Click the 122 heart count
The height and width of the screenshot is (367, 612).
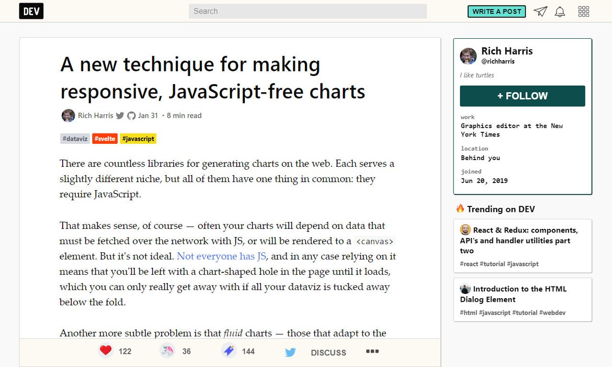coord(125,351)
